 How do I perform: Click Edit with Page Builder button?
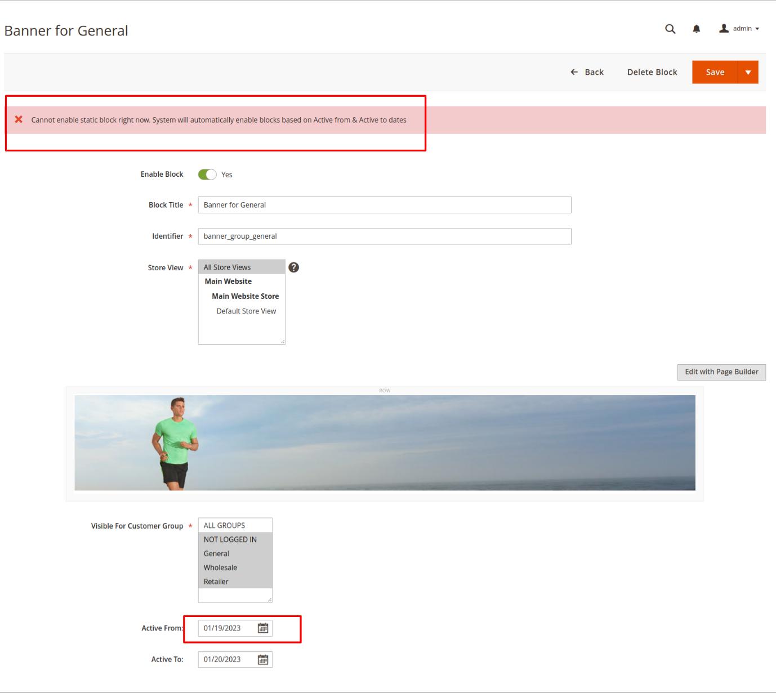pos(721,372)
